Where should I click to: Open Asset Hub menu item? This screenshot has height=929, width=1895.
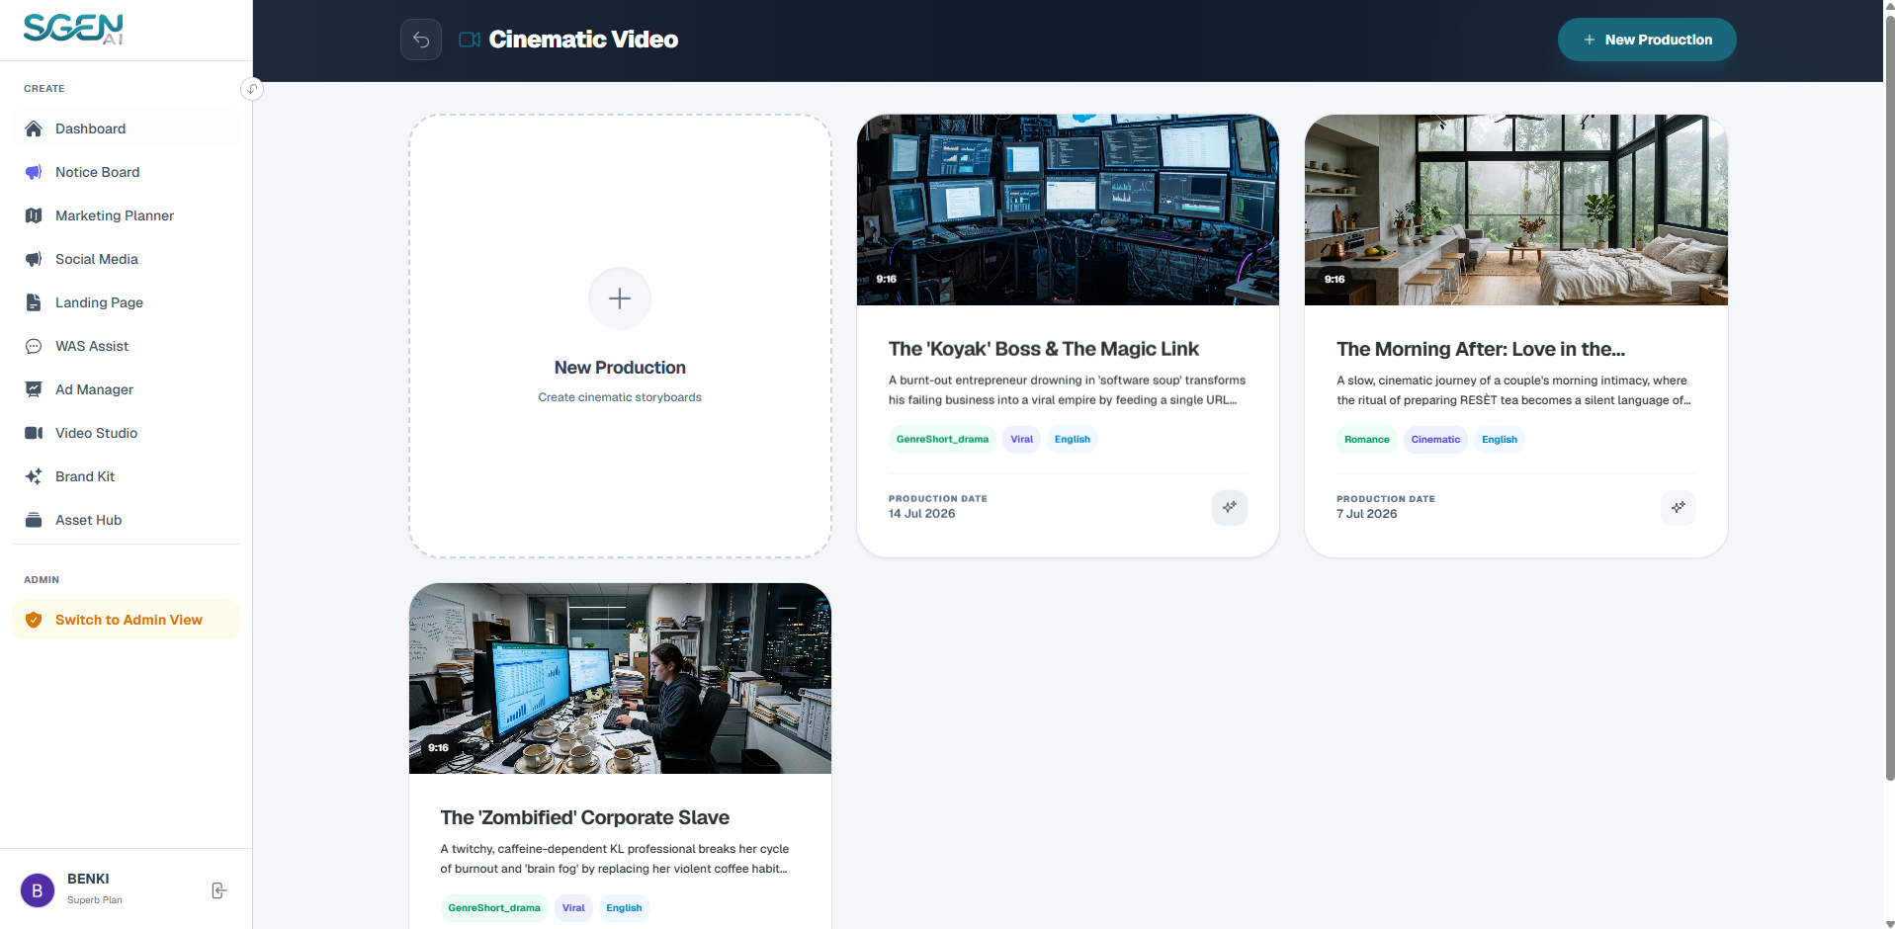(x=126, y=520)
